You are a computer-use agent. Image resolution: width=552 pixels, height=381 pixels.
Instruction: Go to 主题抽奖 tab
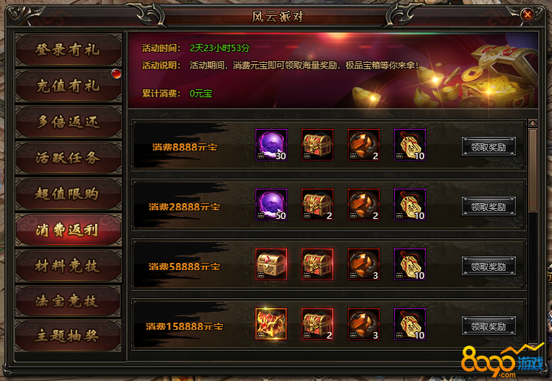coord(69,336)
